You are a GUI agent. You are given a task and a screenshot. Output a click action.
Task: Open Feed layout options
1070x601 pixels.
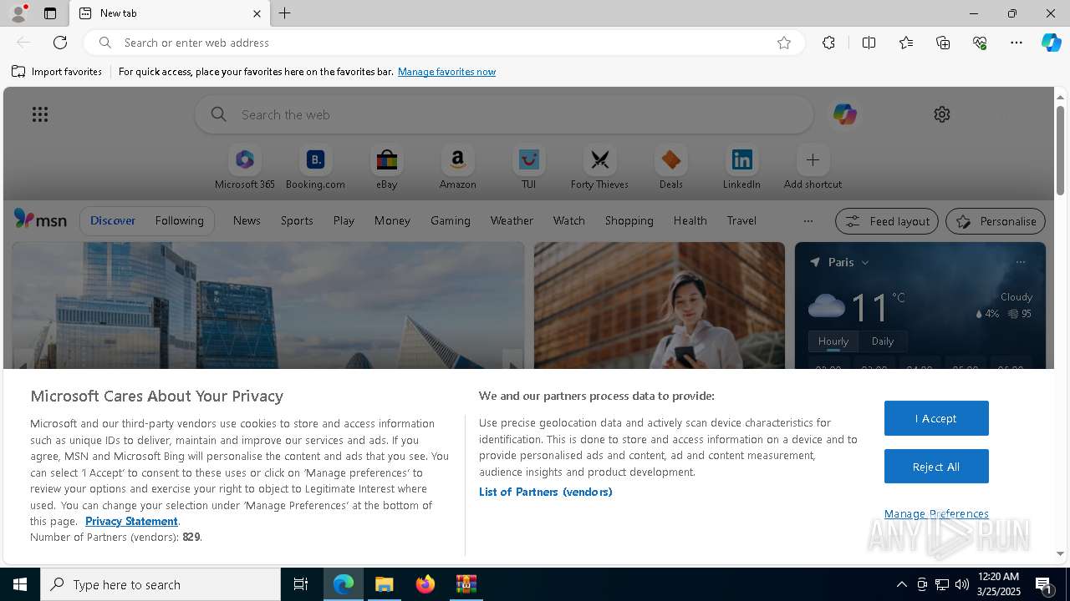pos(887,221)
